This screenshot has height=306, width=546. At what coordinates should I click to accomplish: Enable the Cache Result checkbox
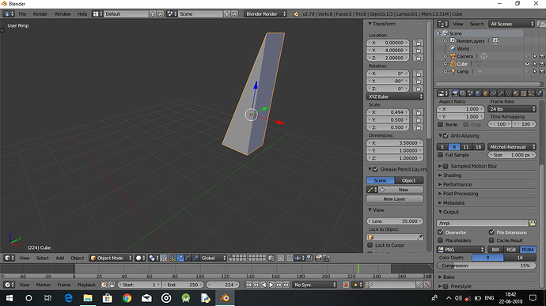coord(491,240)
